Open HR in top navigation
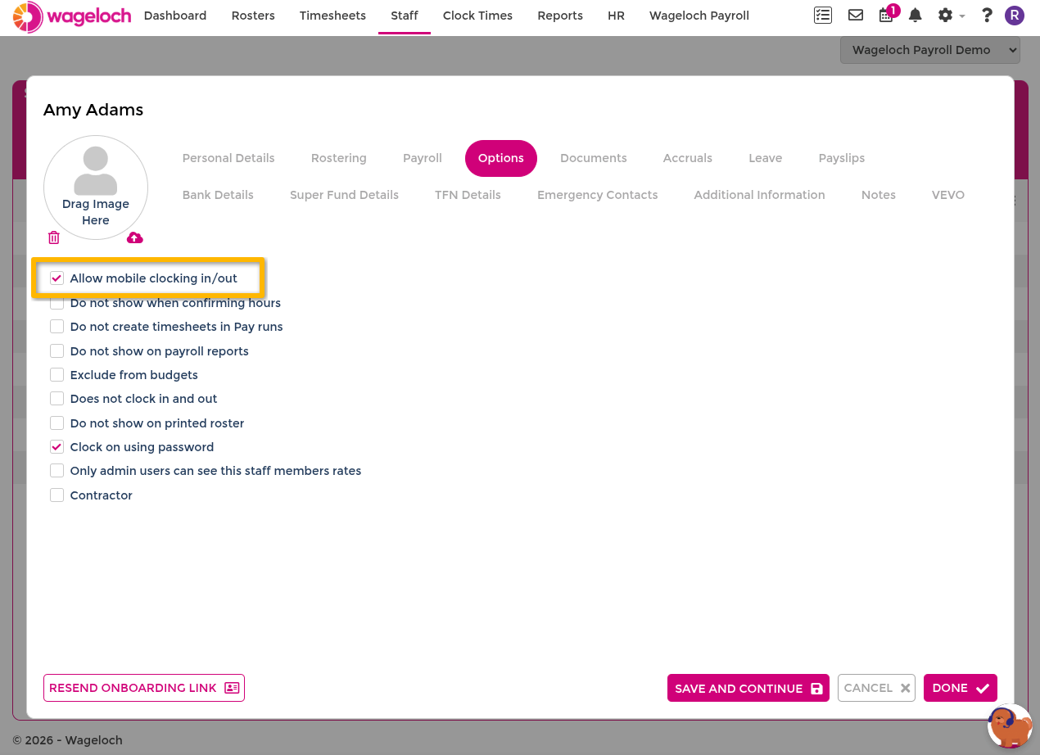This screenshot has width=1040, height=755. tap(616, 16)
